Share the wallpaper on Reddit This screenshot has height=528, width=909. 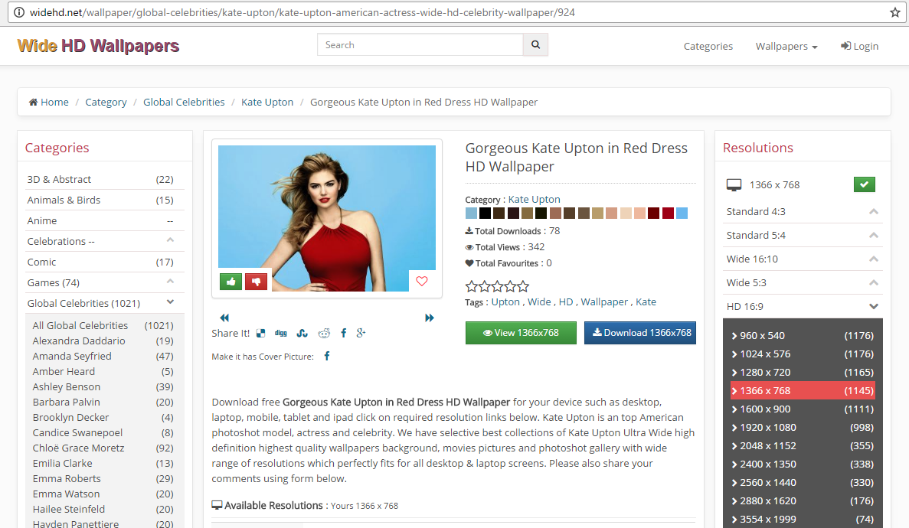[x=323, y=333]
